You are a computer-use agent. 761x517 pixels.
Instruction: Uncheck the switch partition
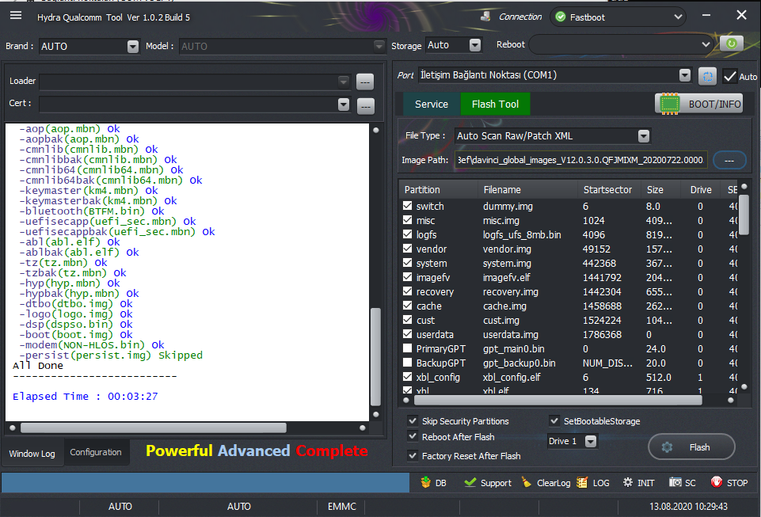point(408,206)
